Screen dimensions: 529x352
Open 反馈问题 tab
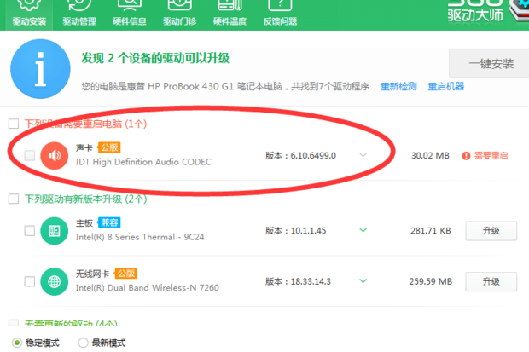point(280,14)
